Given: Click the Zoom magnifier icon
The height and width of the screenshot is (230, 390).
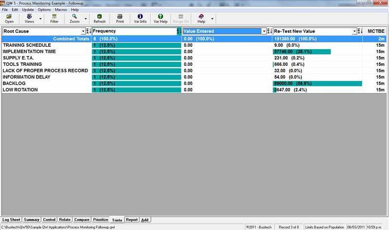Looking at the screenshot, I should point(75,17).
